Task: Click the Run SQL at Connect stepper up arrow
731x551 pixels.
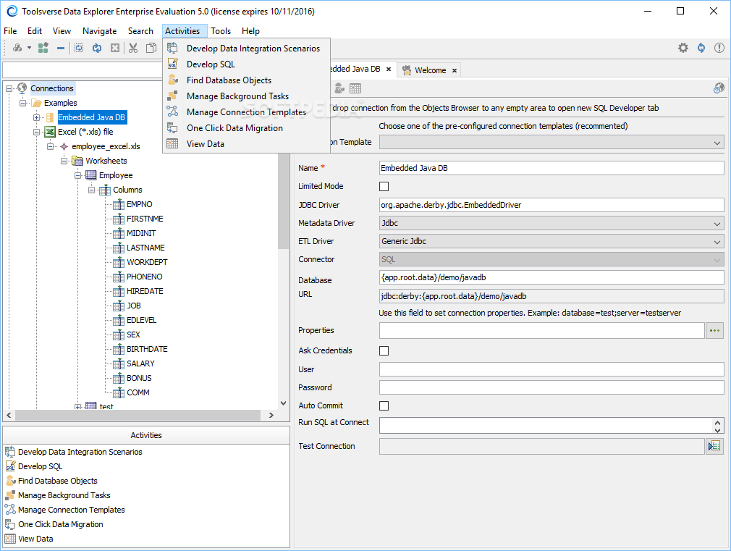Action: (x=718, y=422)
